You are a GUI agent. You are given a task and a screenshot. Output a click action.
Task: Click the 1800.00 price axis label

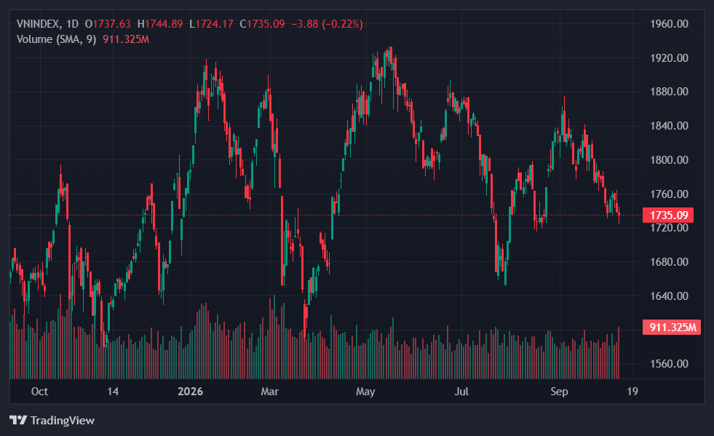669,160
